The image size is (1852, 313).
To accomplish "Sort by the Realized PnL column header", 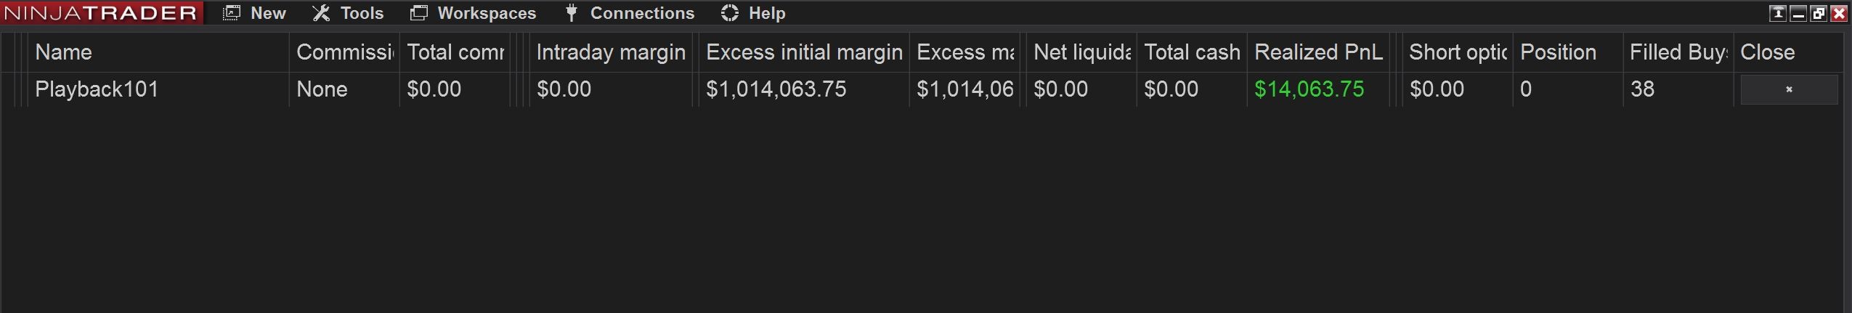I will coord(1318,52).
